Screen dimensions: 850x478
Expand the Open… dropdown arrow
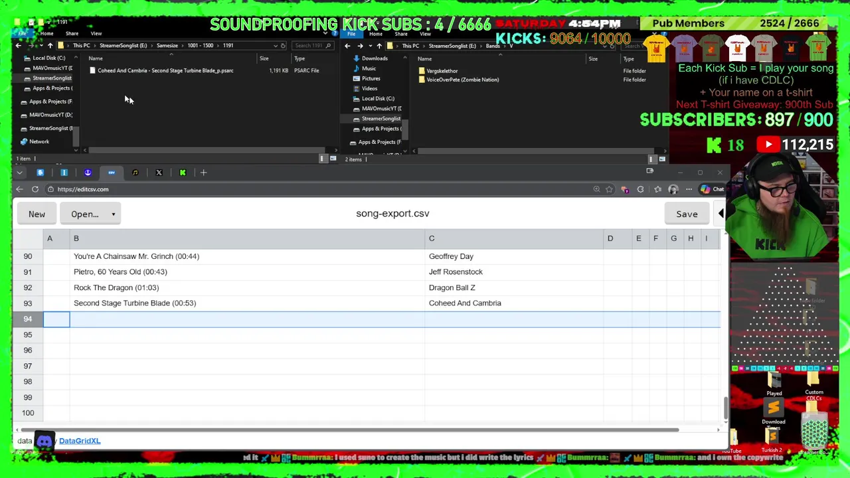point(113,214)
